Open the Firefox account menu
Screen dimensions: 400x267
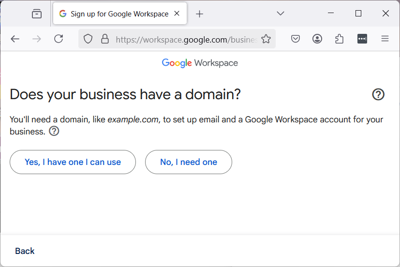pyautogui.click(x=317, y=39)
